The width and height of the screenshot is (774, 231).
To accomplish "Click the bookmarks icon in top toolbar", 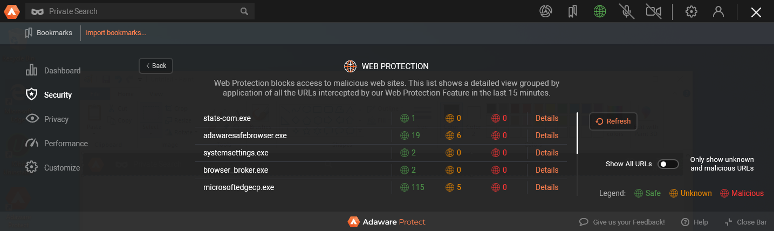I will pyautogui.click(x=573, y=11).
